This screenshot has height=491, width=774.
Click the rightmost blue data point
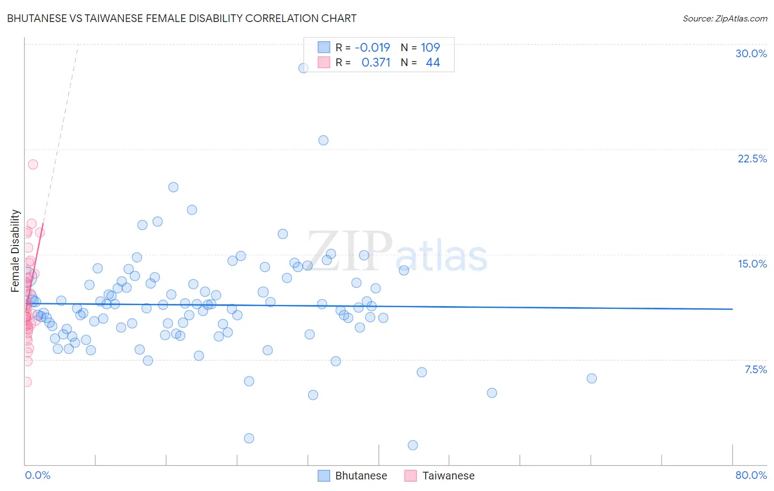(592, 378)
